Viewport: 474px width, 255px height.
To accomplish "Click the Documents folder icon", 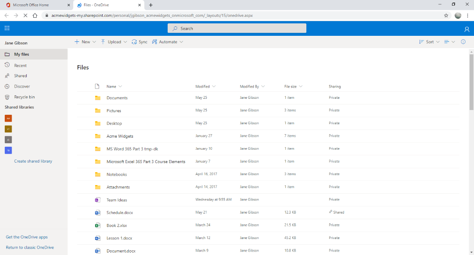I will click(x=98, y=98).
